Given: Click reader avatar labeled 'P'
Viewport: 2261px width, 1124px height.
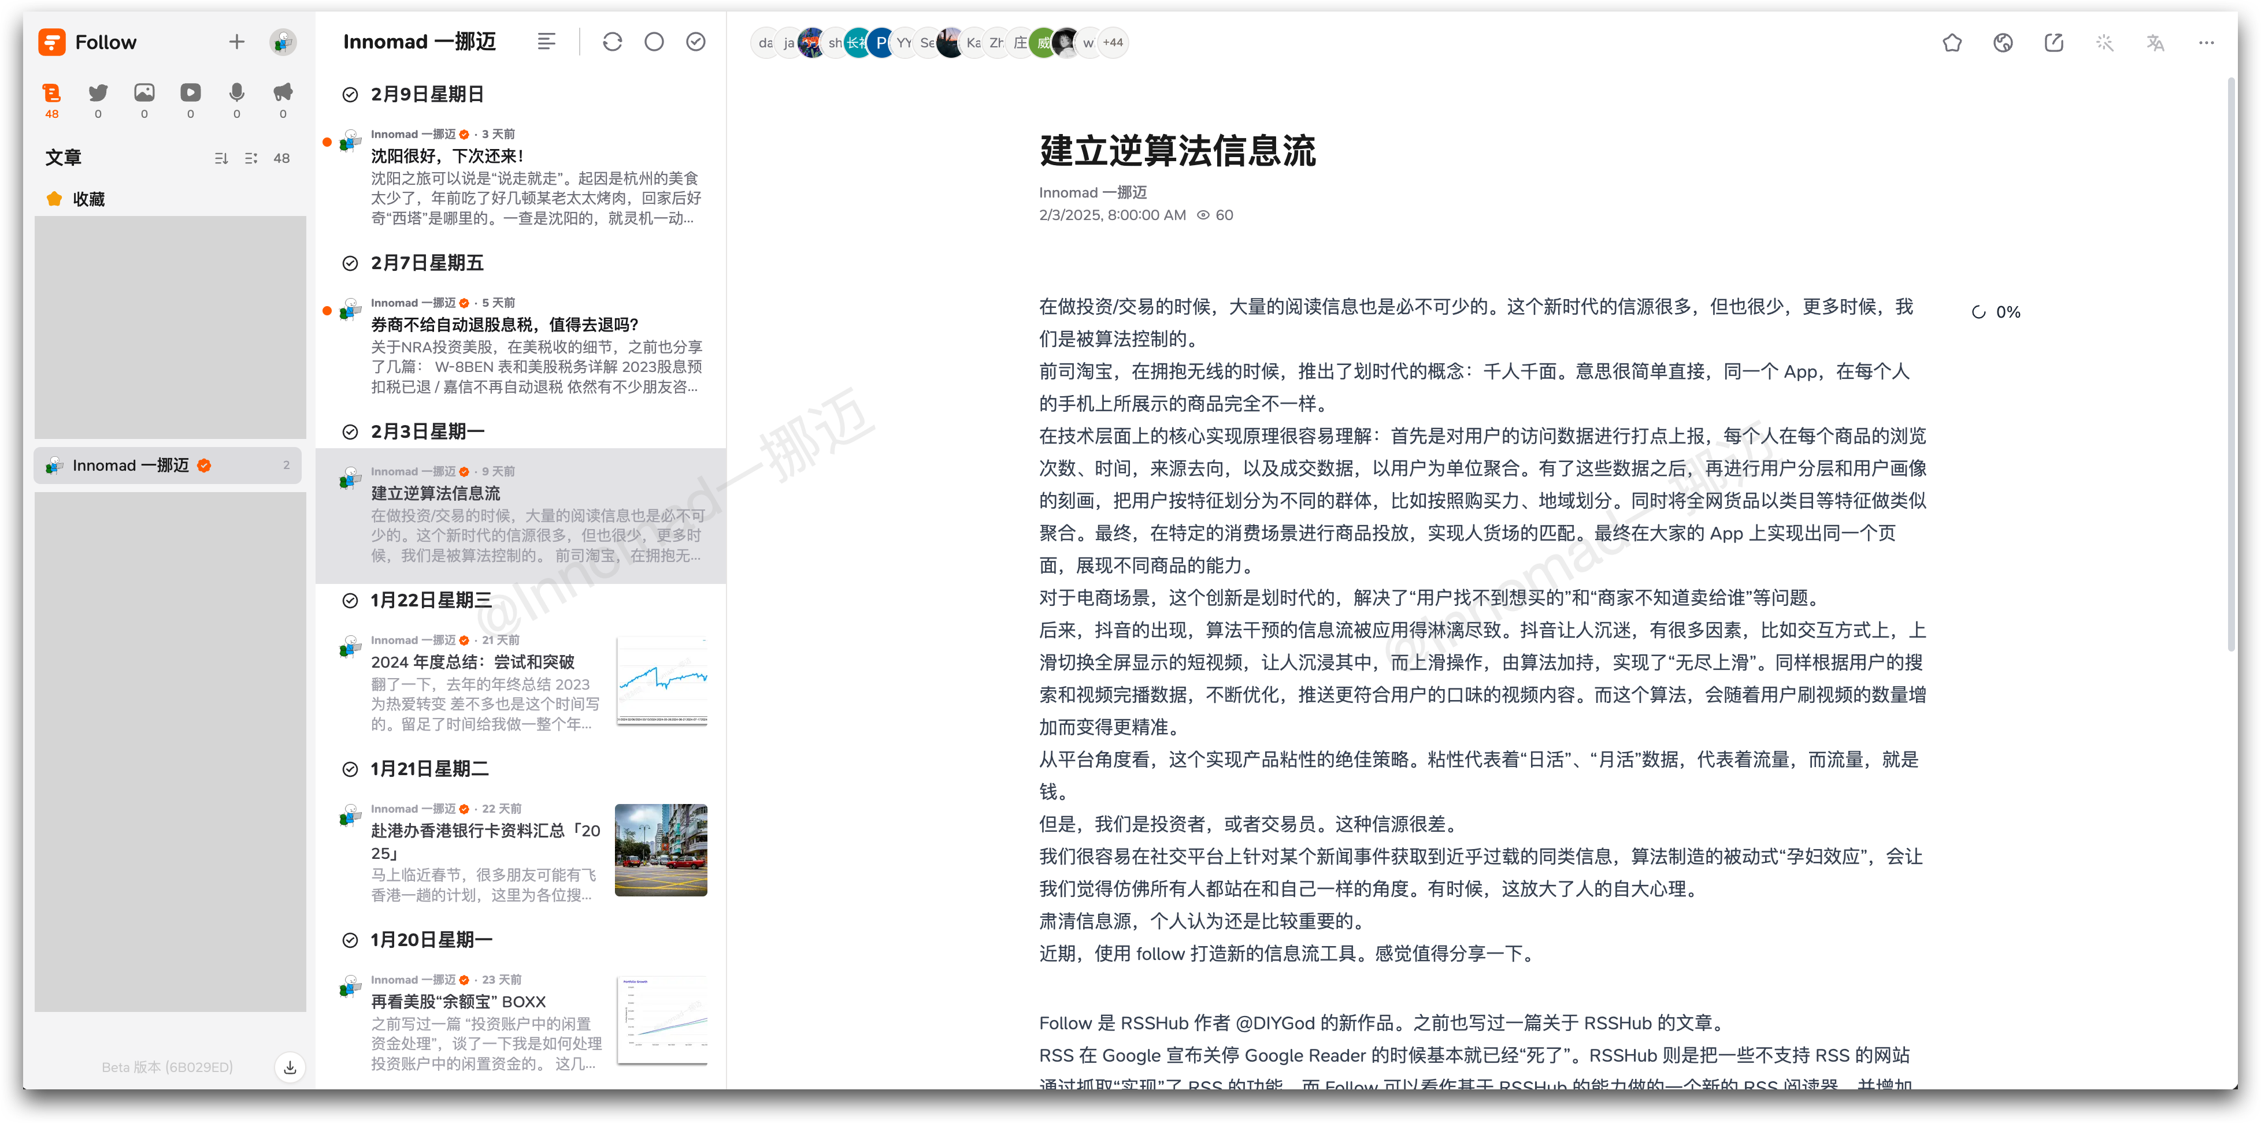Looking at the screenshot, I should [x=880, y=42].
